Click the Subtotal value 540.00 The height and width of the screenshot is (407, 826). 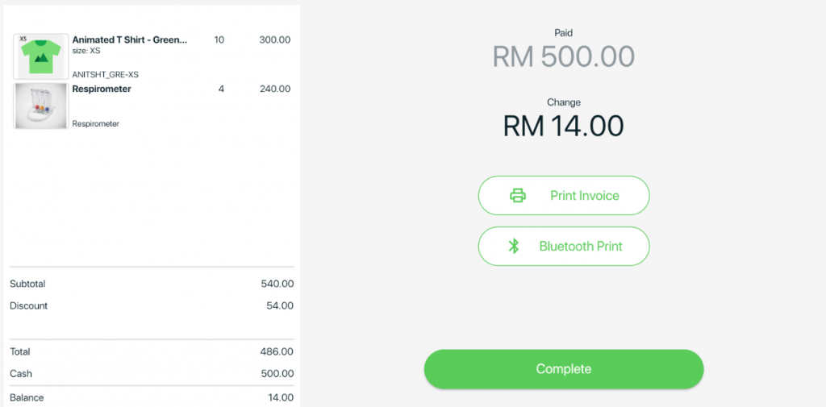(x=277, y=284)
